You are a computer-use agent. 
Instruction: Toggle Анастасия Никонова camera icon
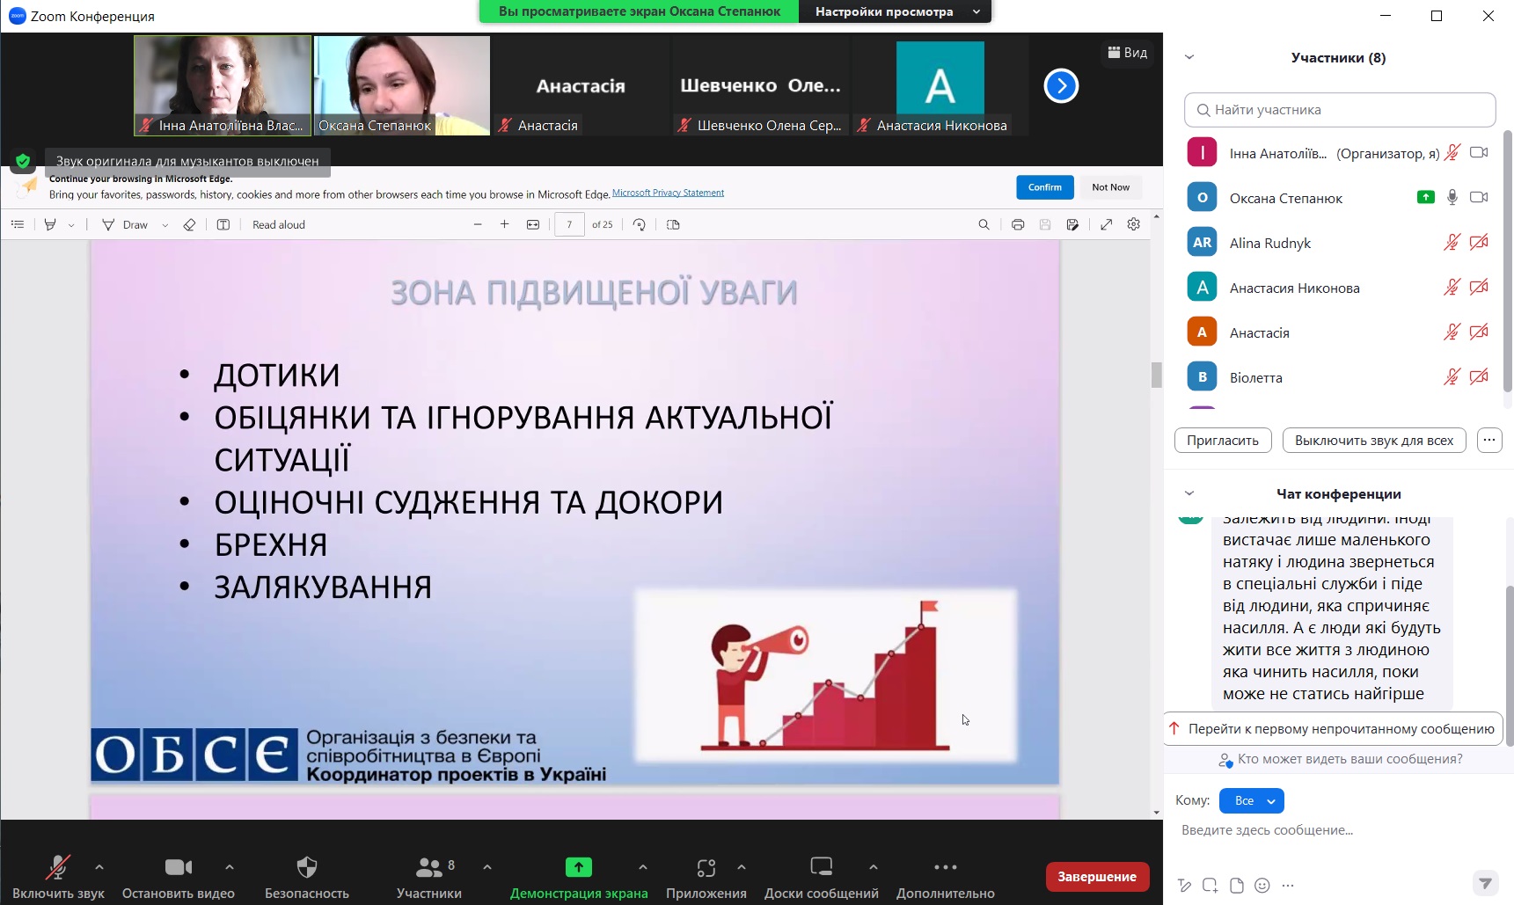pos(1479,287)
